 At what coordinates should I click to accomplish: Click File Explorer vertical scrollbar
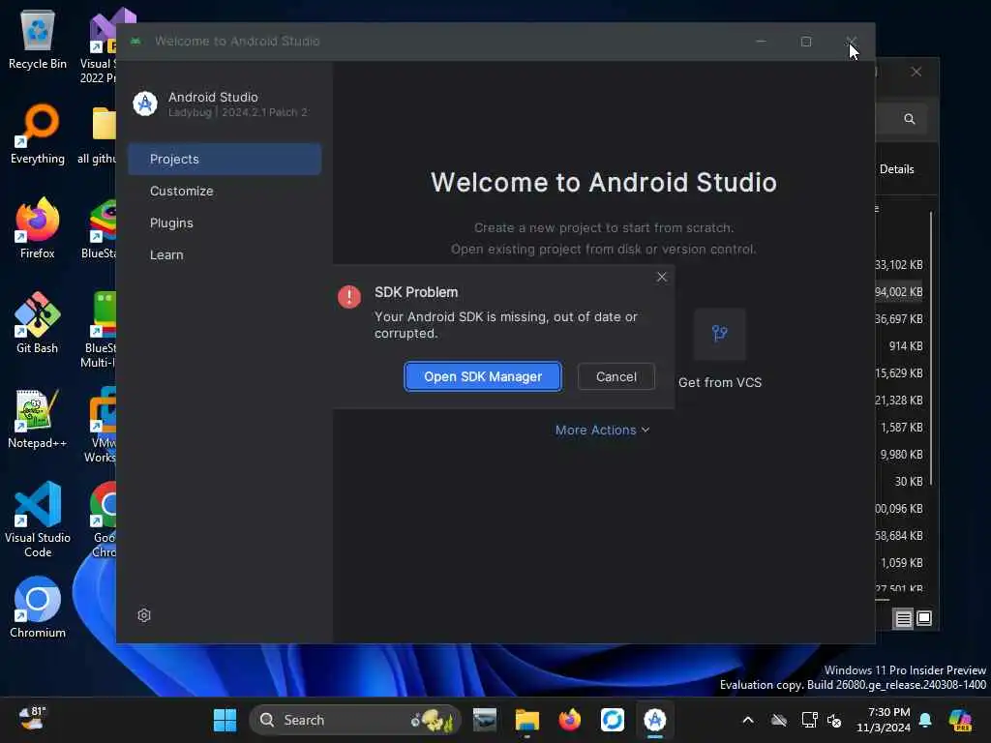(x=931, y=348)
